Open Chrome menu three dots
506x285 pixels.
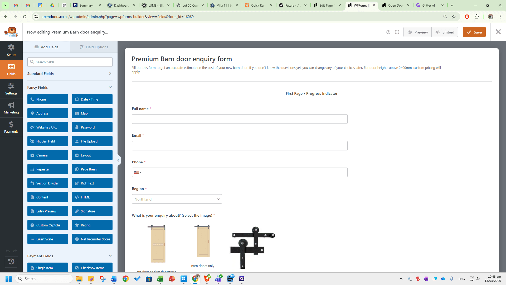click(500, 17)
